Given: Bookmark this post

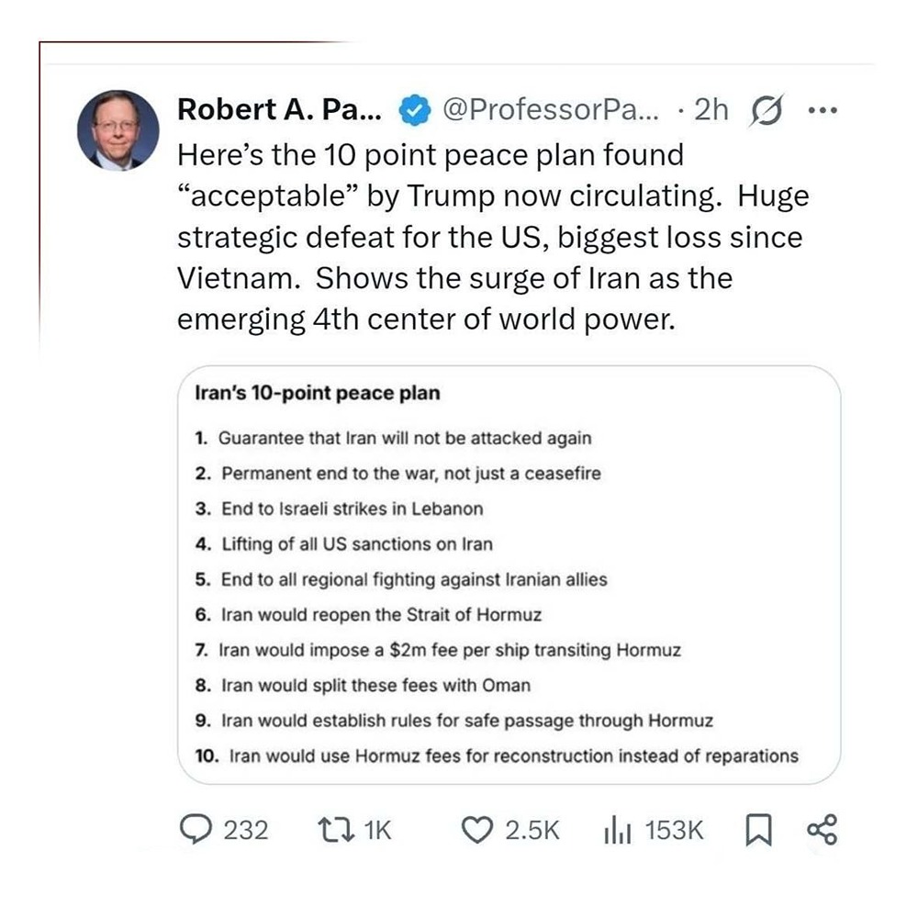Looking at the screenshot, I should pos(756,831).
